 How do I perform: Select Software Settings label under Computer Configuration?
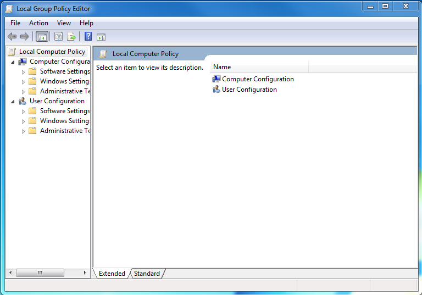65,71
